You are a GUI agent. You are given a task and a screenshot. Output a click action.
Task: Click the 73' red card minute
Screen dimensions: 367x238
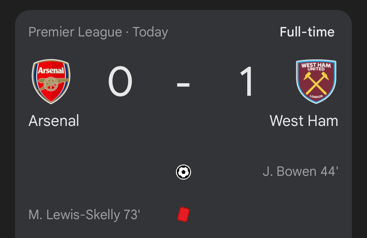pyautogui.click(x=132, y=215)
